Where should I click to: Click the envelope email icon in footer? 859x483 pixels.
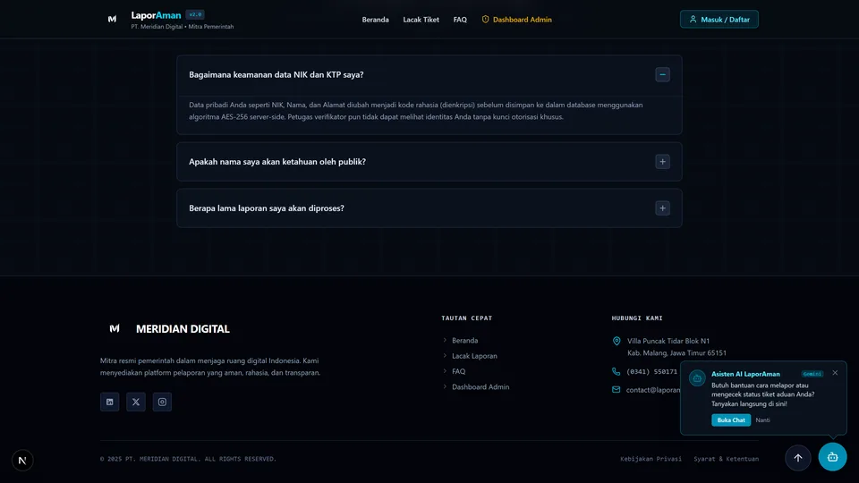[617, 389]
